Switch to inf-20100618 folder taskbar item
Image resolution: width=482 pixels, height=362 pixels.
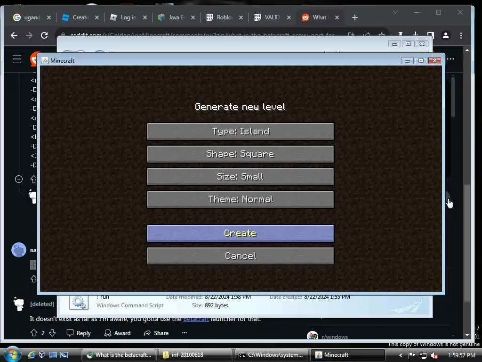pyautogui.click(x=194, y=355)
